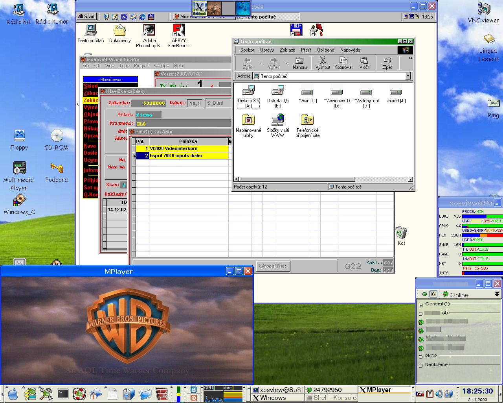Open the Podpora key icon
Image resolution: width=503 pixels, height=403 pixels.
[x=57, y=172]
